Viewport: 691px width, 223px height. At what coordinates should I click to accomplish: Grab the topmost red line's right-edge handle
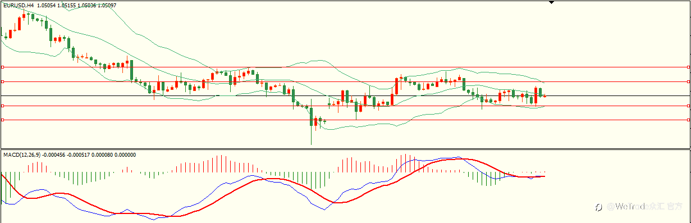tap(688, 67)
